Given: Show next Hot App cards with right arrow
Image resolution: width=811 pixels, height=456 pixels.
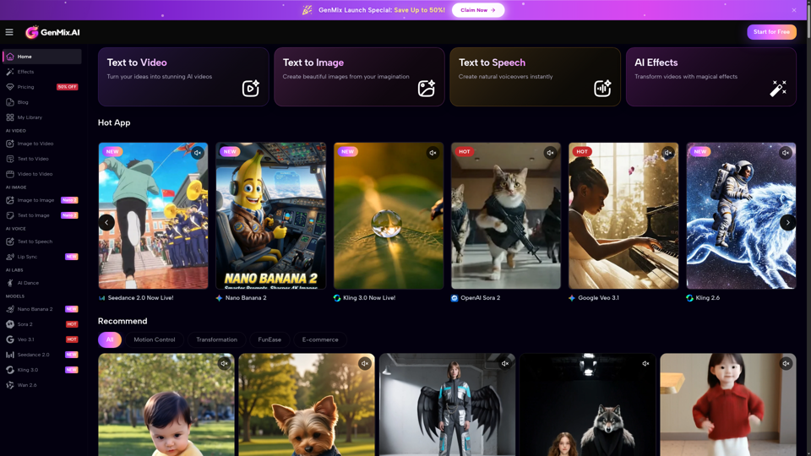Looking at the screenshot, I should 787,222.
